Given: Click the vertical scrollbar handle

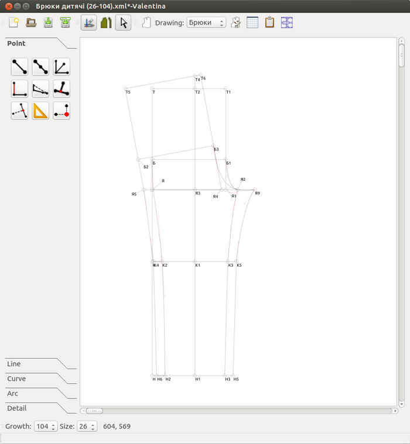Looking at the screenshot, I should point(401,56).
